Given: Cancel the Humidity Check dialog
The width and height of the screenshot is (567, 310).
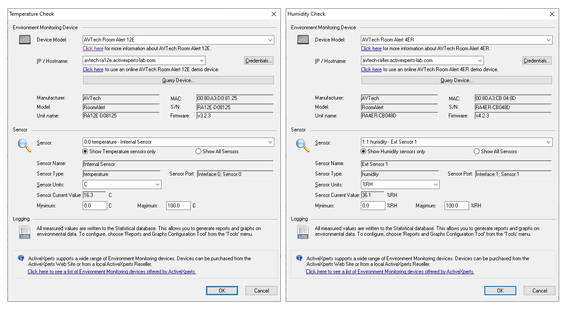Looking at the screenshot, I should [x=540, y=291].
